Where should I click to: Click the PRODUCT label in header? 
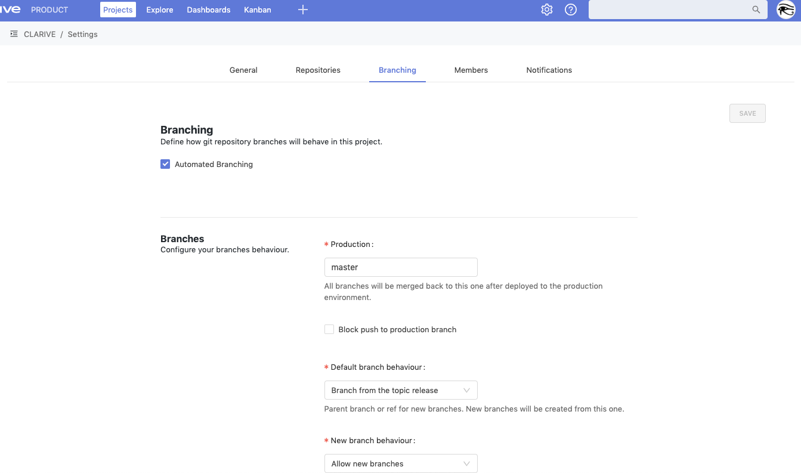click(50, 10)
